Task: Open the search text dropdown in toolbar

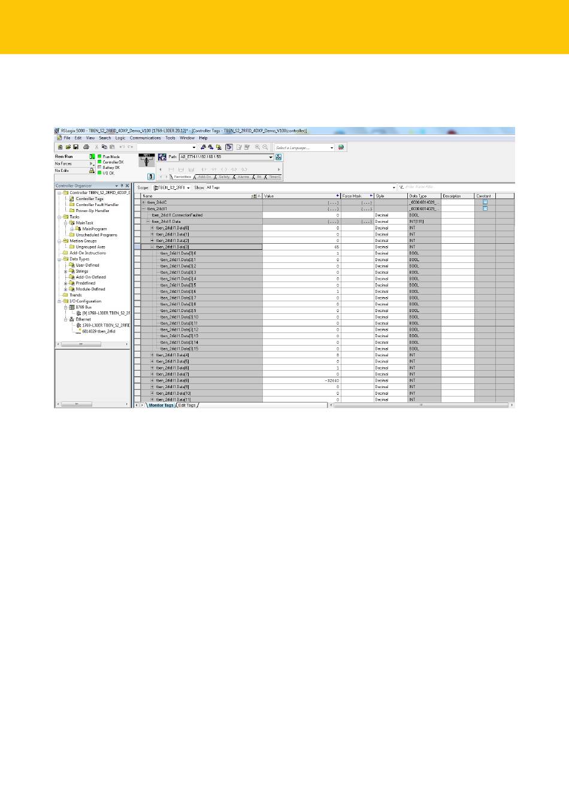Action: tap(193, 147)
